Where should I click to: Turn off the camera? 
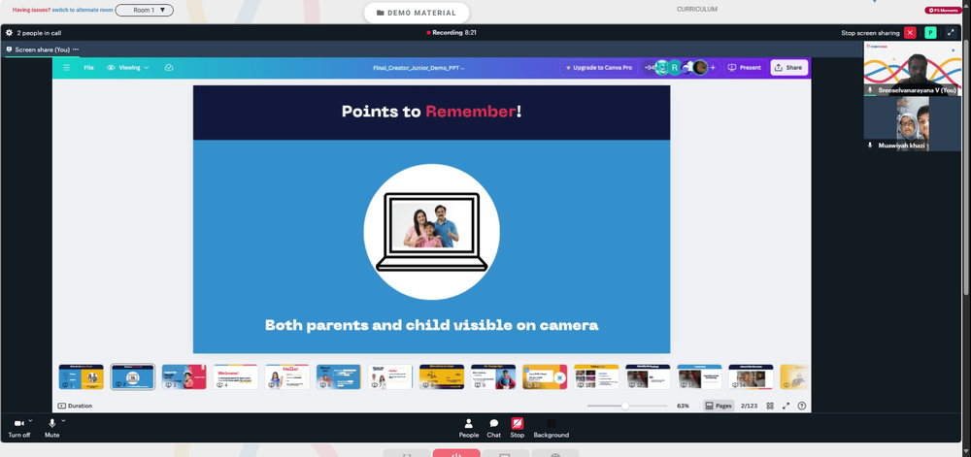(18, 427)
